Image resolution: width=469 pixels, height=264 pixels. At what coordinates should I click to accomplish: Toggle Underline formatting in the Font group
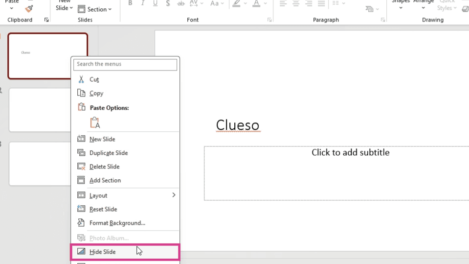point(155,3)
